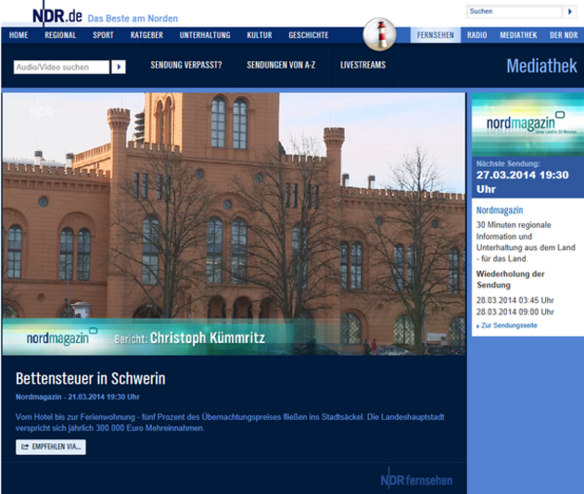Play the Bettensteuer in Schwerin video
This screenshot has height=494, width=584.
click(234, 222)
